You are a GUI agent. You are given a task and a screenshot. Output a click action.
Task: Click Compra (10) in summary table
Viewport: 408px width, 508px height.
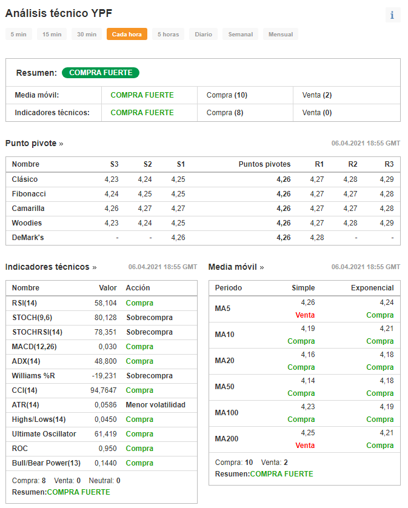[227, 95]
